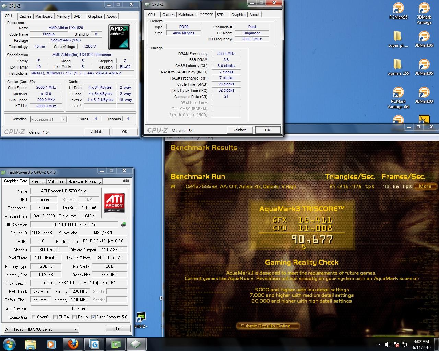Click the Bandwidth 76.8 GB/s value
Viewport: 439px width, 351px height.
pyautogui.click(x=110, y=275)
